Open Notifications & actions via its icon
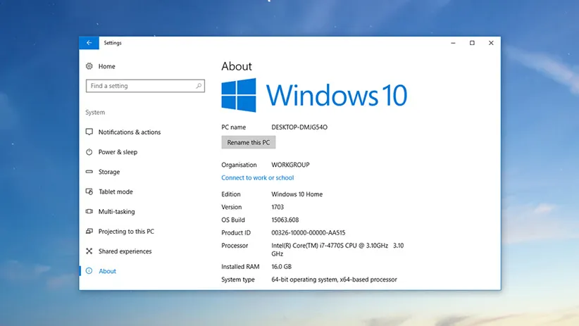 (x=89, y=132)
